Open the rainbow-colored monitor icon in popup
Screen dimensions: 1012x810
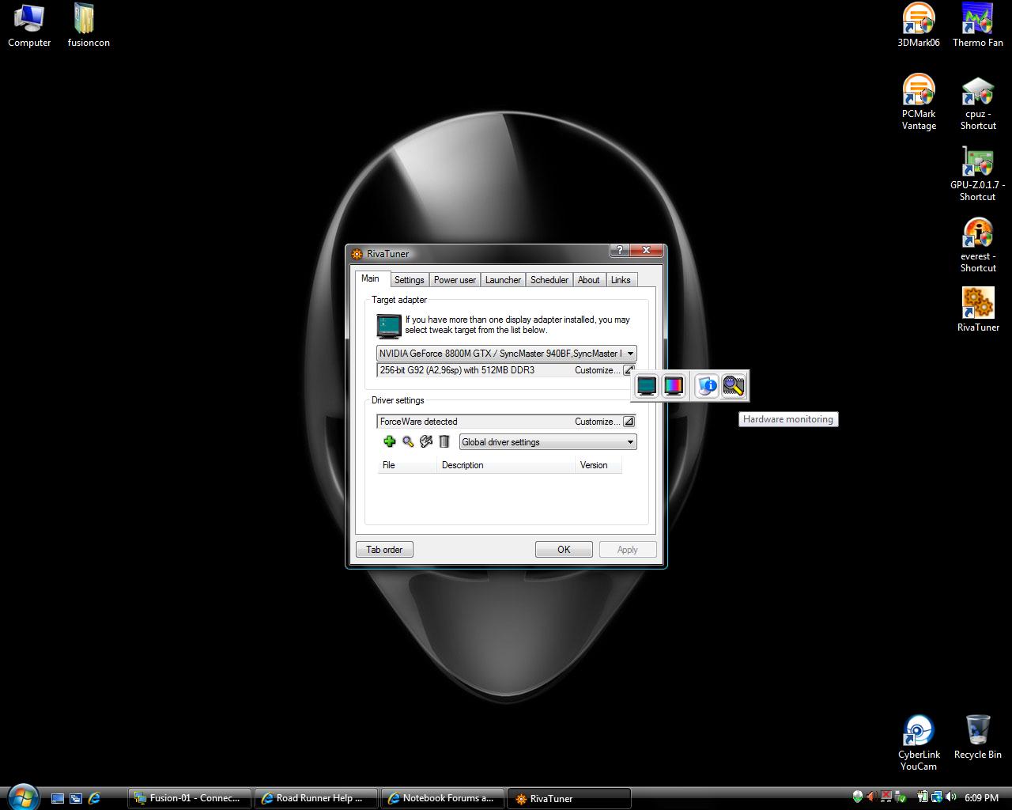pos(674,386)
